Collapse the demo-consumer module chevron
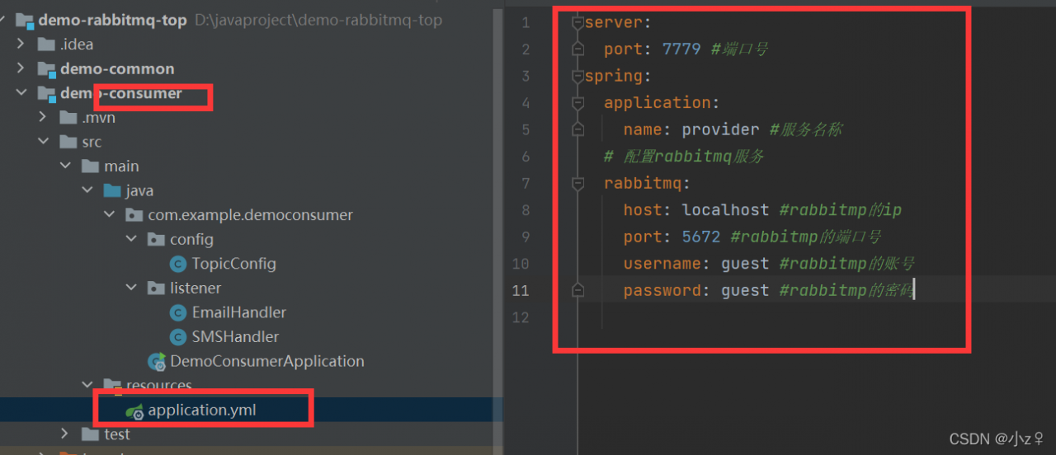 21,93
